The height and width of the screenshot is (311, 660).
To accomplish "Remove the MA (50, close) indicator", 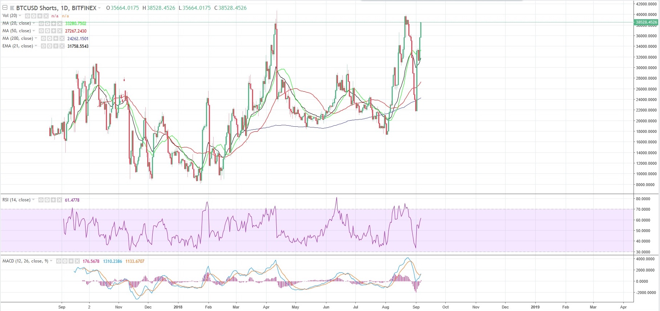I will click(60, 31).
